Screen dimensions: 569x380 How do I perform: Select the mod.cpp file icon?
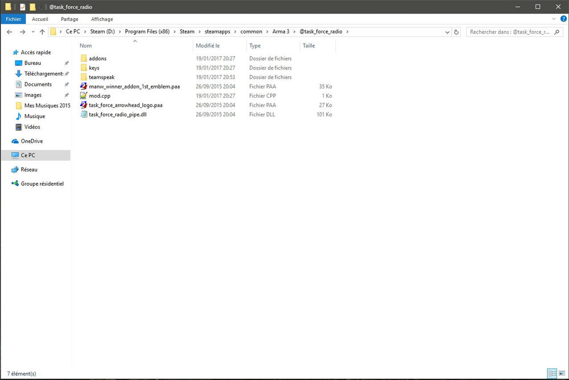pyautogui.click(x=84, y=95)
